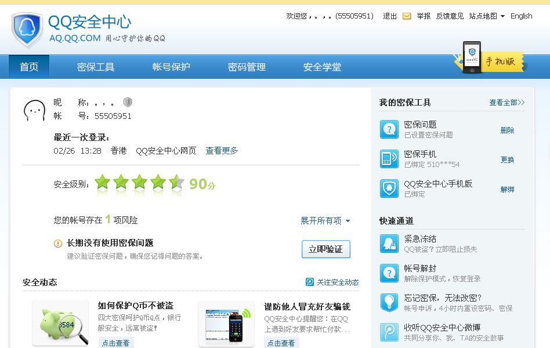The height and width of the screenshot is (348, 550).
Task: Click 退出 to log out
Action: (390, 16)
